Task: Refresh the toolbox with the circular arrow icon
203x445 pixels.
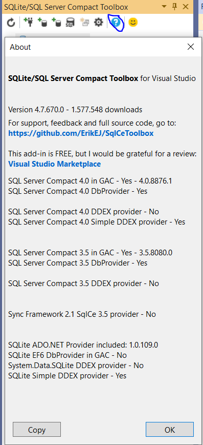Action: [x=11, y=23]
